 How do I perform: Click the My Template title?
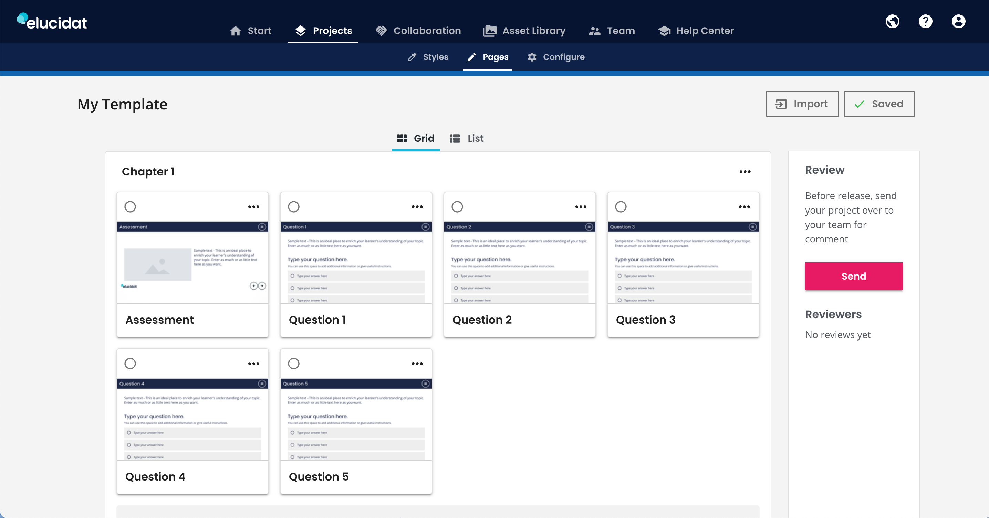pyautogui.click(x=123, y=104)
